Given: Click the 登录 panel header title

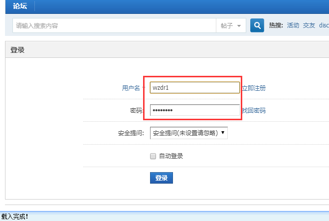Looking at the screenshot, I should point(17,50).
